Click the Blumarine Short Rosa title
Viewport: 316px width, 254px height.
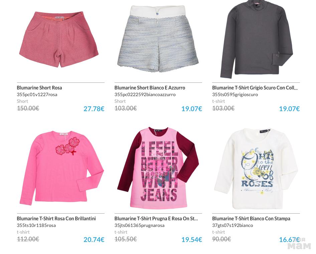click(39, 88)
